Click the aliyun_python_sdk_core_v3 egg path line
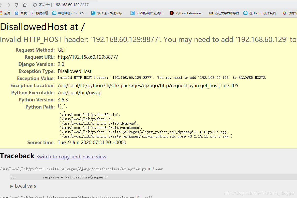Viewport: 297px width, 198px height. click(146, 136)
